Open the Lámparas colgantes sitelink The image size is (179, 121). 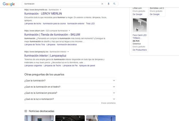(34, 65)
